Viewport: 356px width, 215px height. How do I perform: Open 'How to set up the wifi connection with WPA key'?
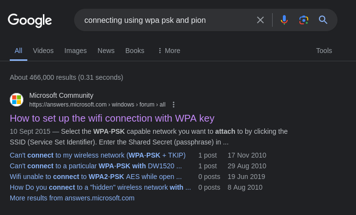112,118
